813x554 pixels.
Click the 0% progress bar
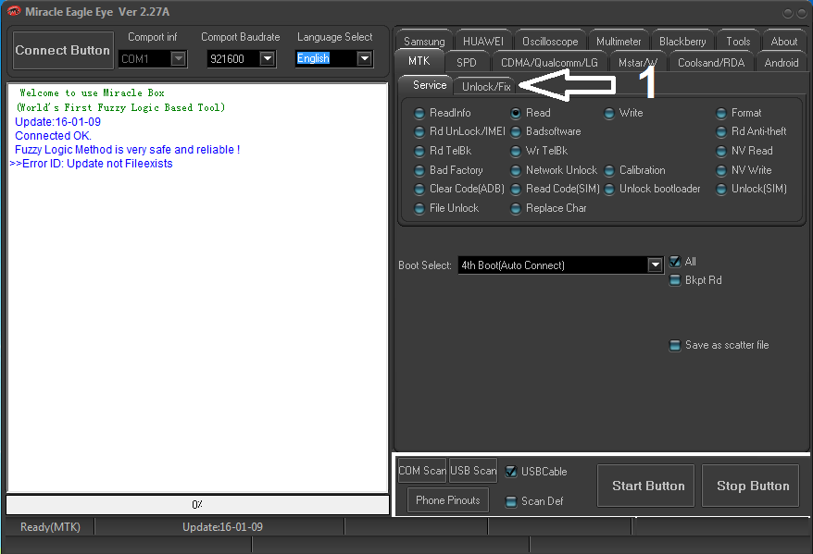pos(197,505)
